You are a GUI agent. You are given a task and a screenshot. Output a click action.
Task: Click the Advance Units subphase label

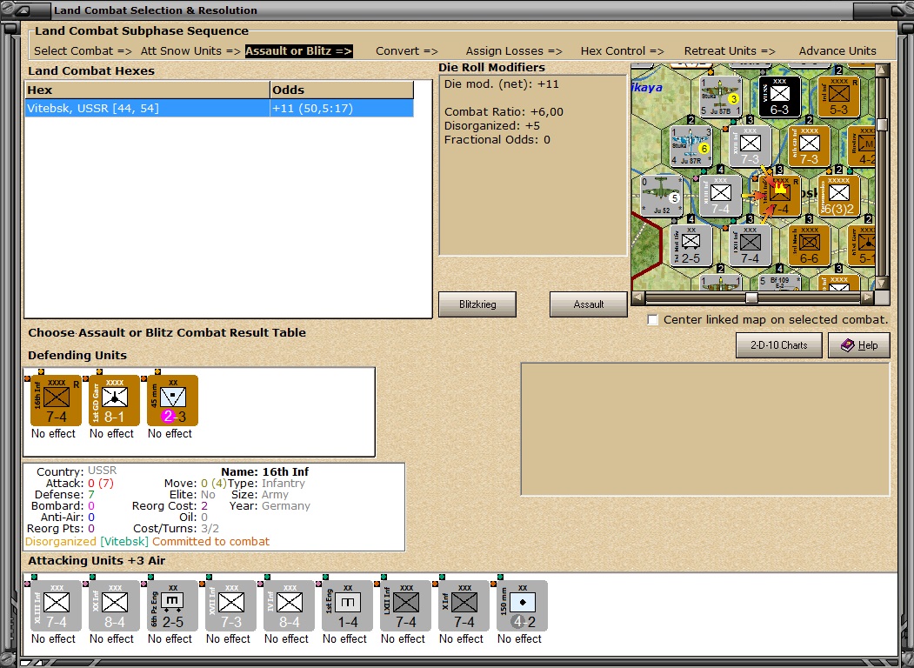[837, 50]
